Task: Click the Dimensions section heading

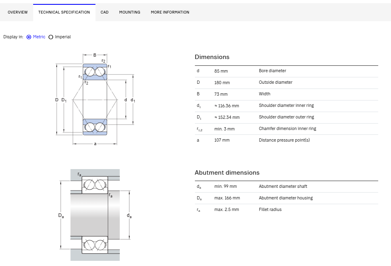Action: (212, 57)
